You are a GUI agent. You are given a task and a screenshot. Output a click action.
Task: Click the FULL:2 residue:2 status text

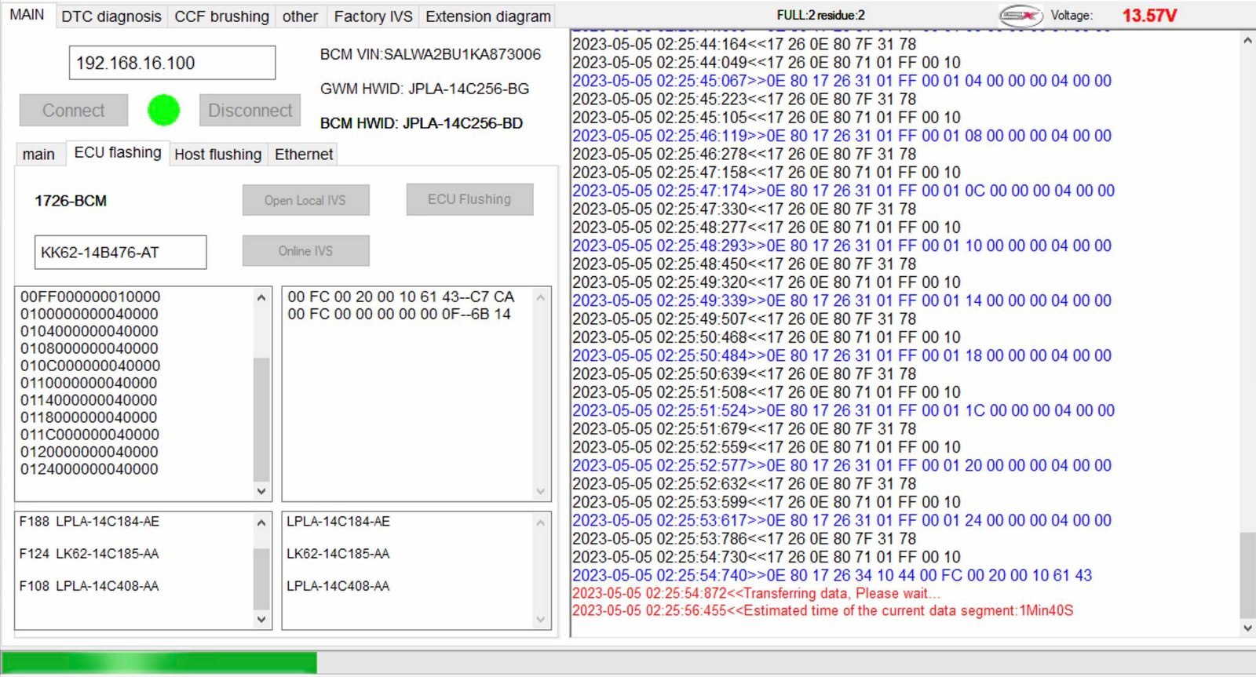tap(820, 15)
